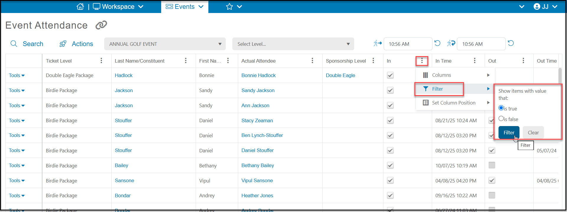Click the chain link icon beside Event Attendance
The height and width of the screenshot is (212, 567).
(x=101, y=25)
